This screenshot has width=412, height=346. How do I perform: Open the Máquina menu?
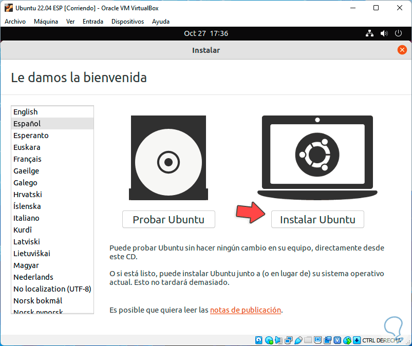point(46,22)
